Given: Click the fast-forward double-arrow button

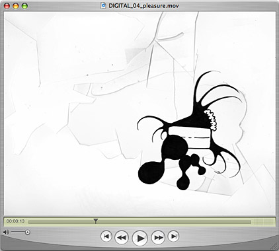Looking at the screenshot, I should coord(158,237).
